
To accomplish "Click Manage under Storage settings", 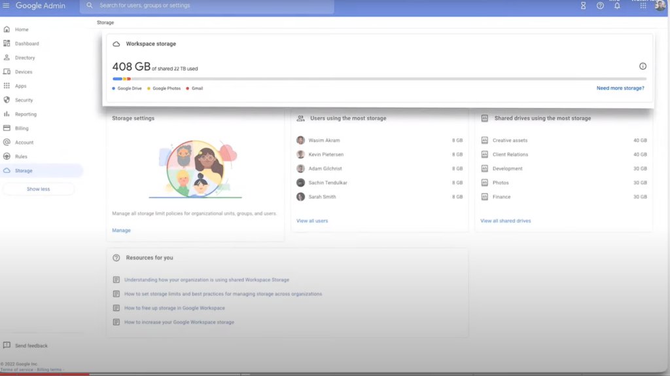I will click(x=121, y=230).
